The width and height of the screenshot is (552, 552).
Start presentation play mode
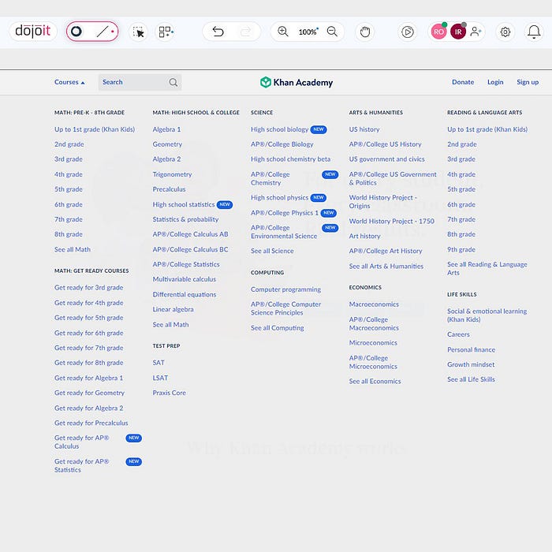pos(408,32)
